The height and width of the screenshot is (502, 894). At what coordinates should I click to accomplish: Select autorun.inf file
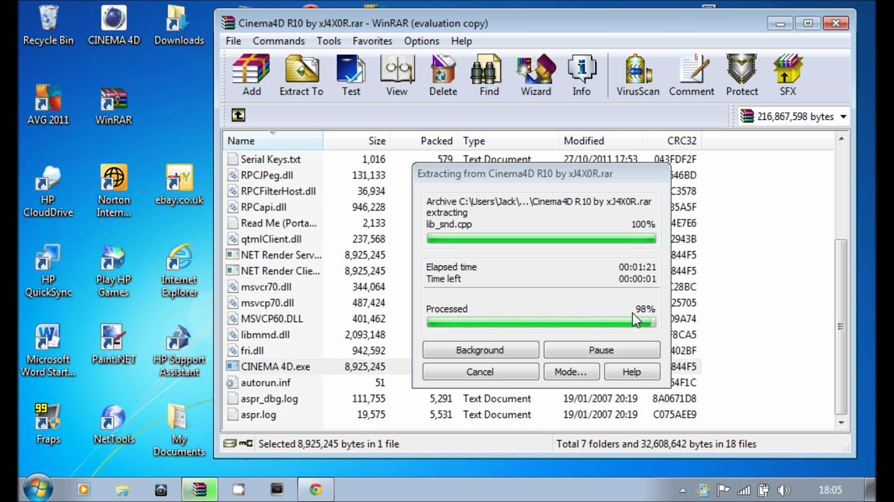coord(265,383)
